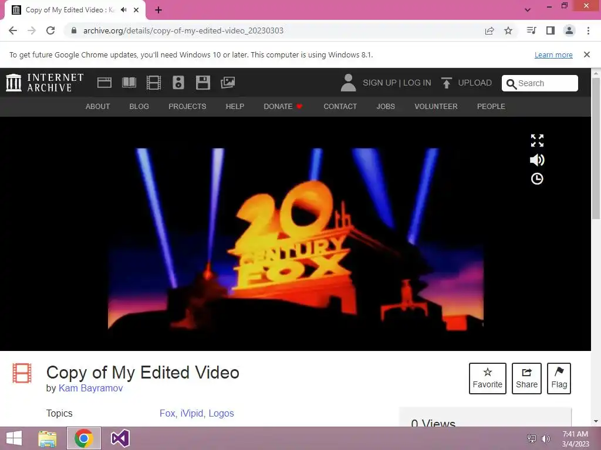Click the upload arrow icon
This screenshot has height=450, width=601.
pyautogui.click(x=446, y=83)
